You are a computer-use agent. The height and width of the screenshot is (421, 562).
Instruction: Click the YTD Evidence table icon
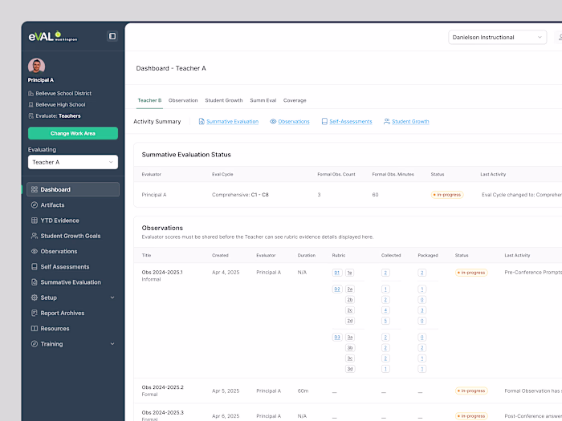(35, 221)
